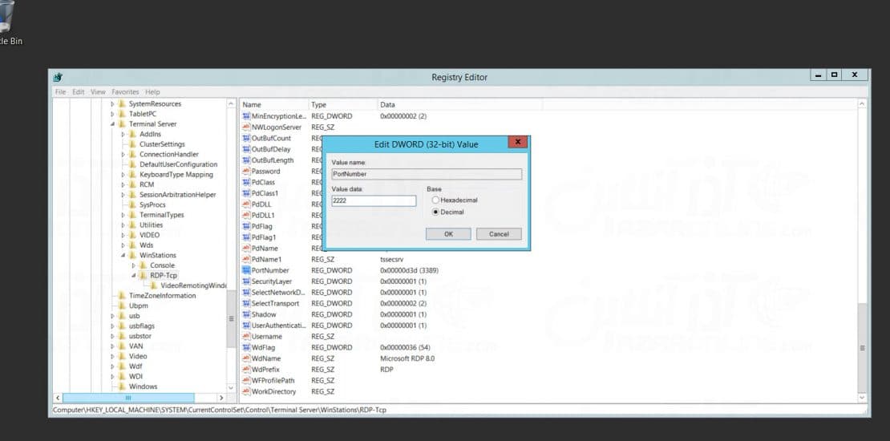This screenshot has height=441, width=890.
Task: Select the Windows tree item
Action: pos(143,386)
